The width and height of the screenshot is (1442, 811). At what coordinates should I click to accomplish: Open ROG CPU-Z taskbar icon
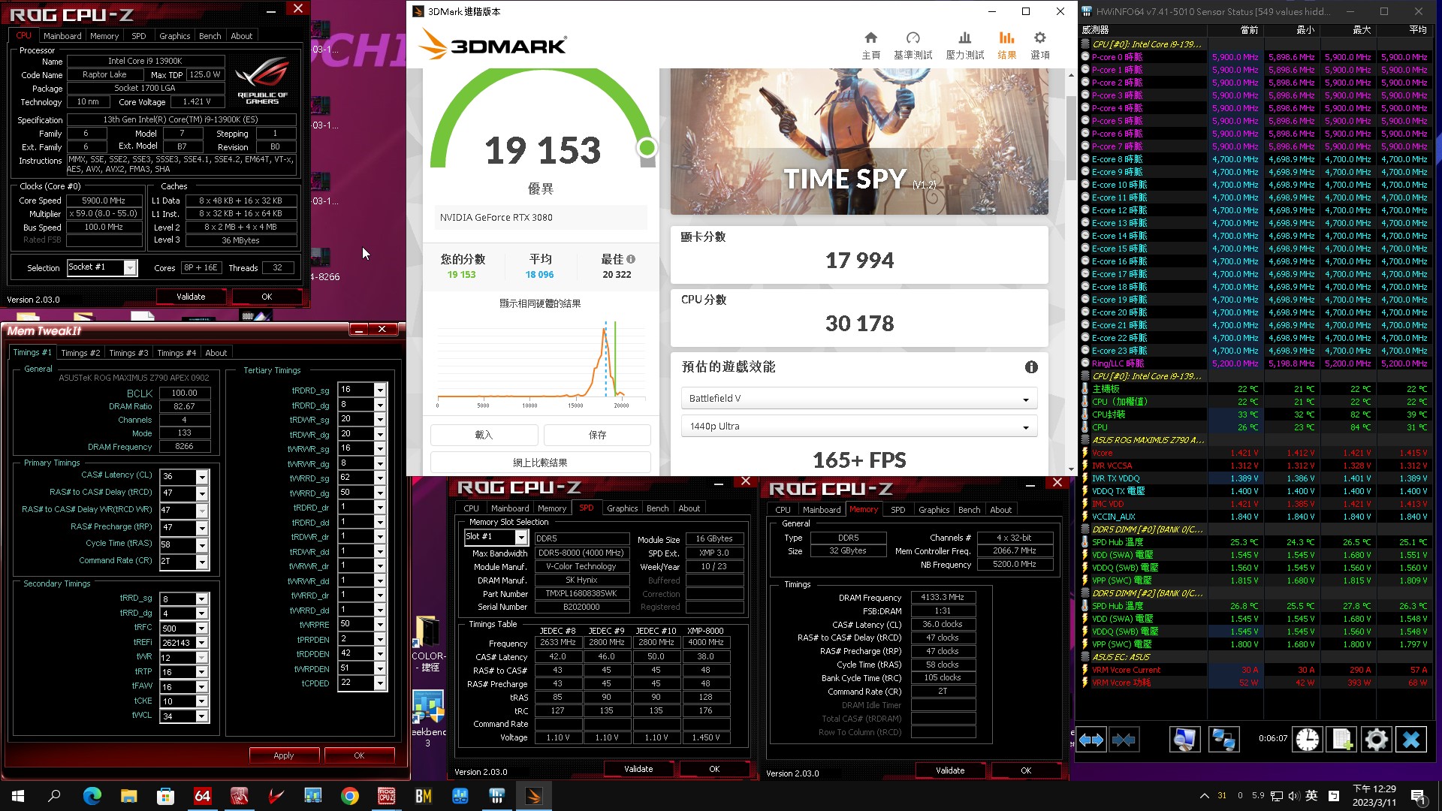coord(386,796)
